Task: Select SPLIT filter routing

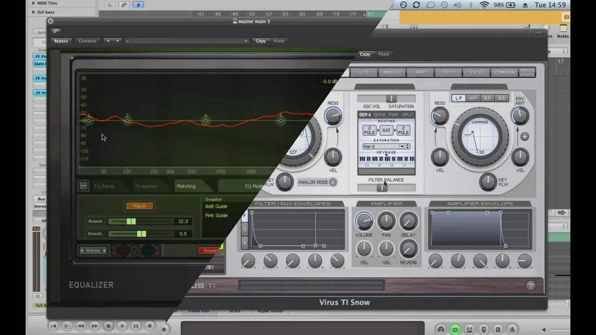Action: 407,115
